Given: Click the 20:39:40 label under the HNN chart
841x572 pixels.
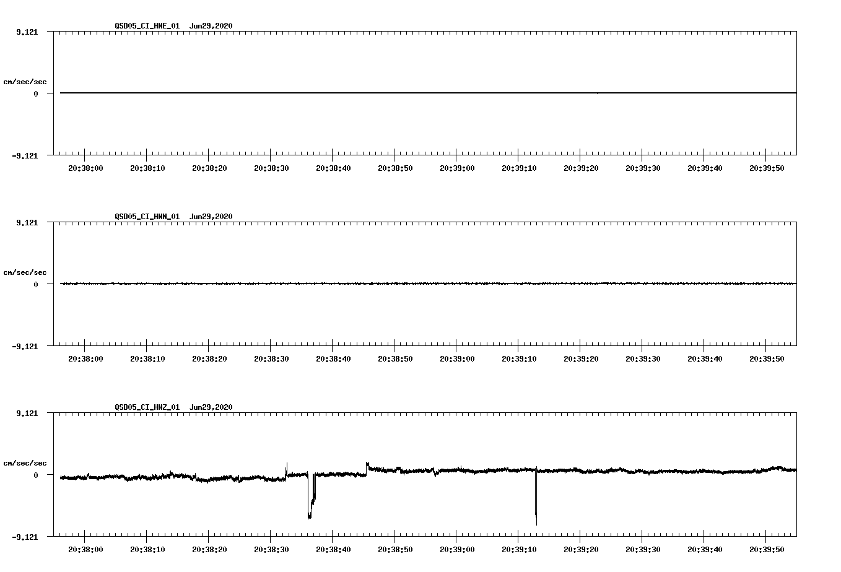Looking at the screenshot, I should tap(705, 359).
